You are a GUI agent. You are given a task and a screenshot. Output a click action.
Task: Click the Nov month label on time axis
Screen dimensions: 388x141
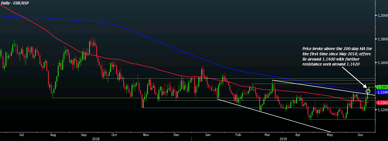coord(146,135)
